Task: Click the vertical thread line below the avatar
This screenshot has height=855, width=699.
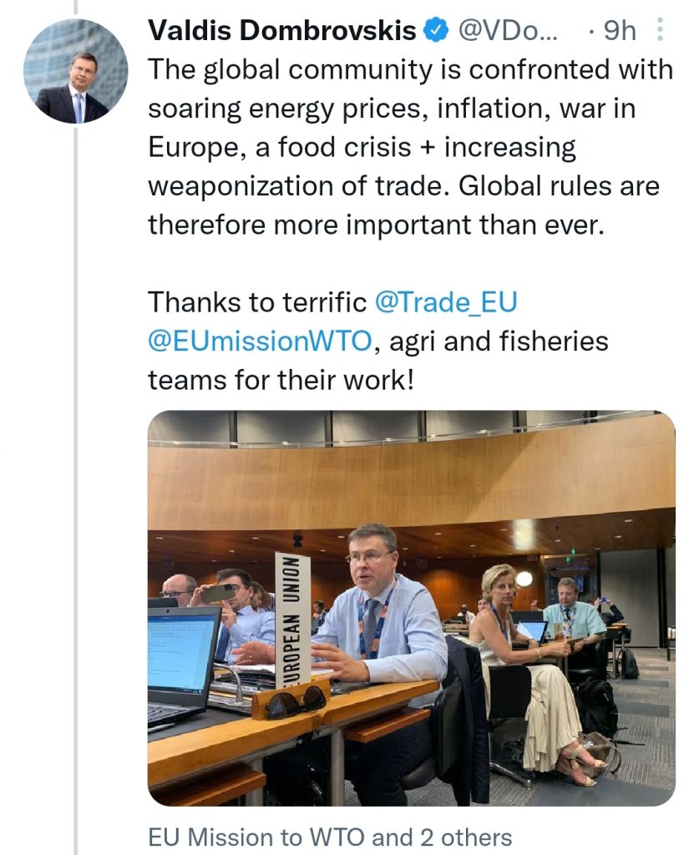Action: tap(75, 491)
